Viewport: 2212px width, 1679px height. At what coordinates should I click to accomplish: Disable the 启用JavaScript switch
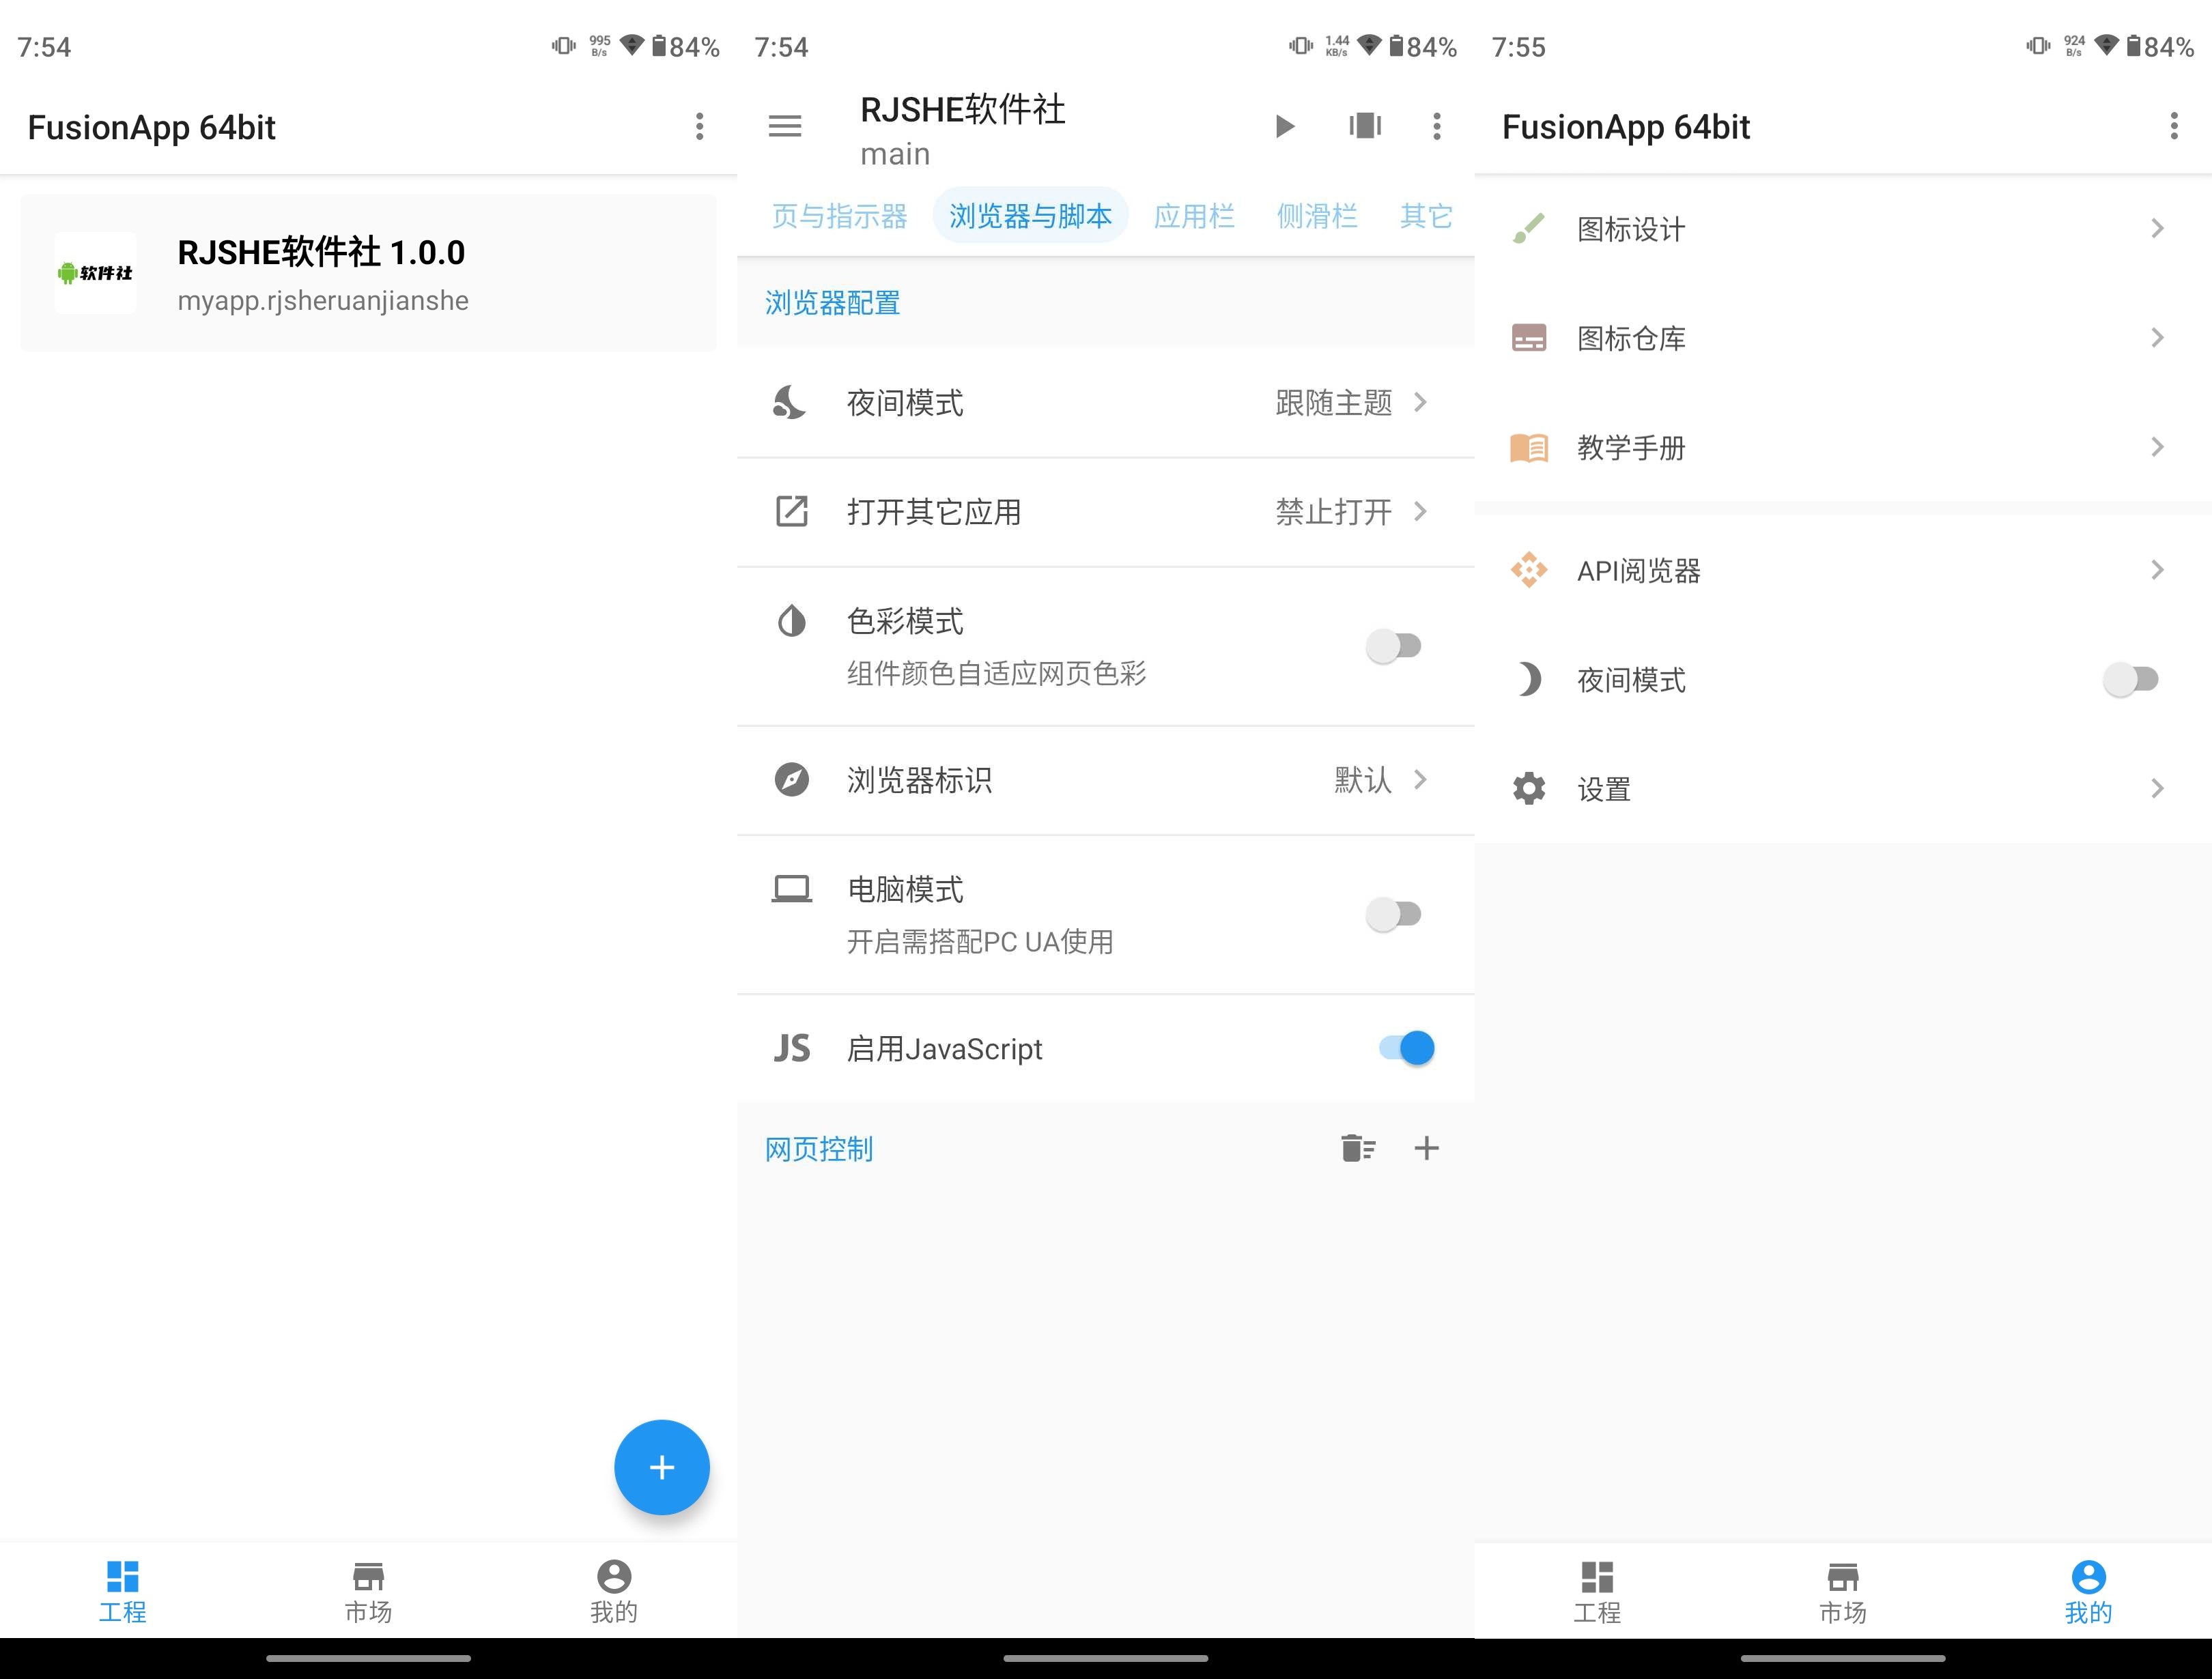(x=1407, y=1048)
